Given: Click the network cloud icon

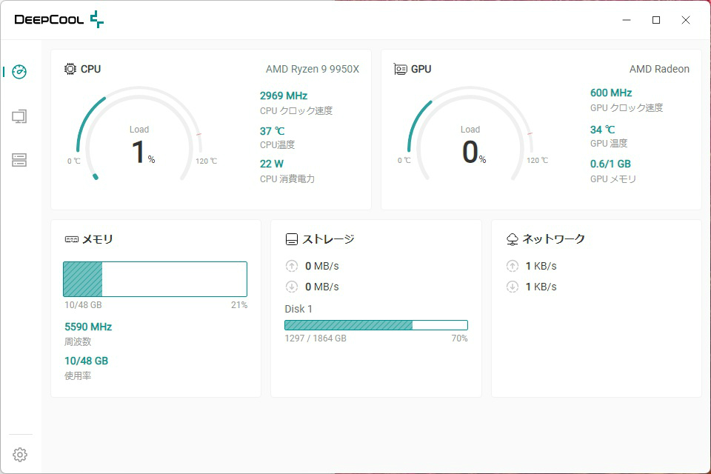Looking at the screenshot, I should (x=513, y=239).
